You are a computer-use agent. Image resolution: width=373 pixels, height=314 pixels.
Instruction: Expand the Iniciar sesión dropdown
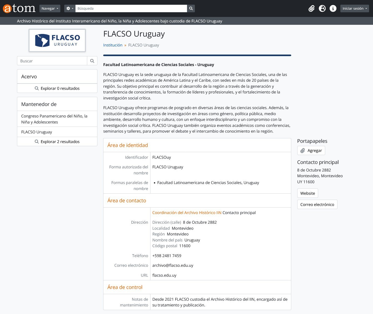click(354, 9)
